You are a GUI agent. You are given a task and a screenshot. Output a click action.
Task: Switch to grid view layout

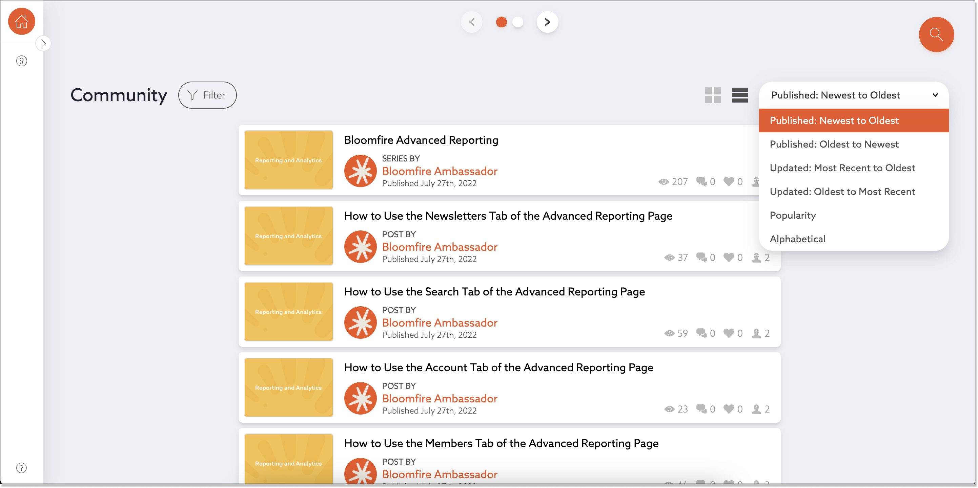click(x=713, y=95)
